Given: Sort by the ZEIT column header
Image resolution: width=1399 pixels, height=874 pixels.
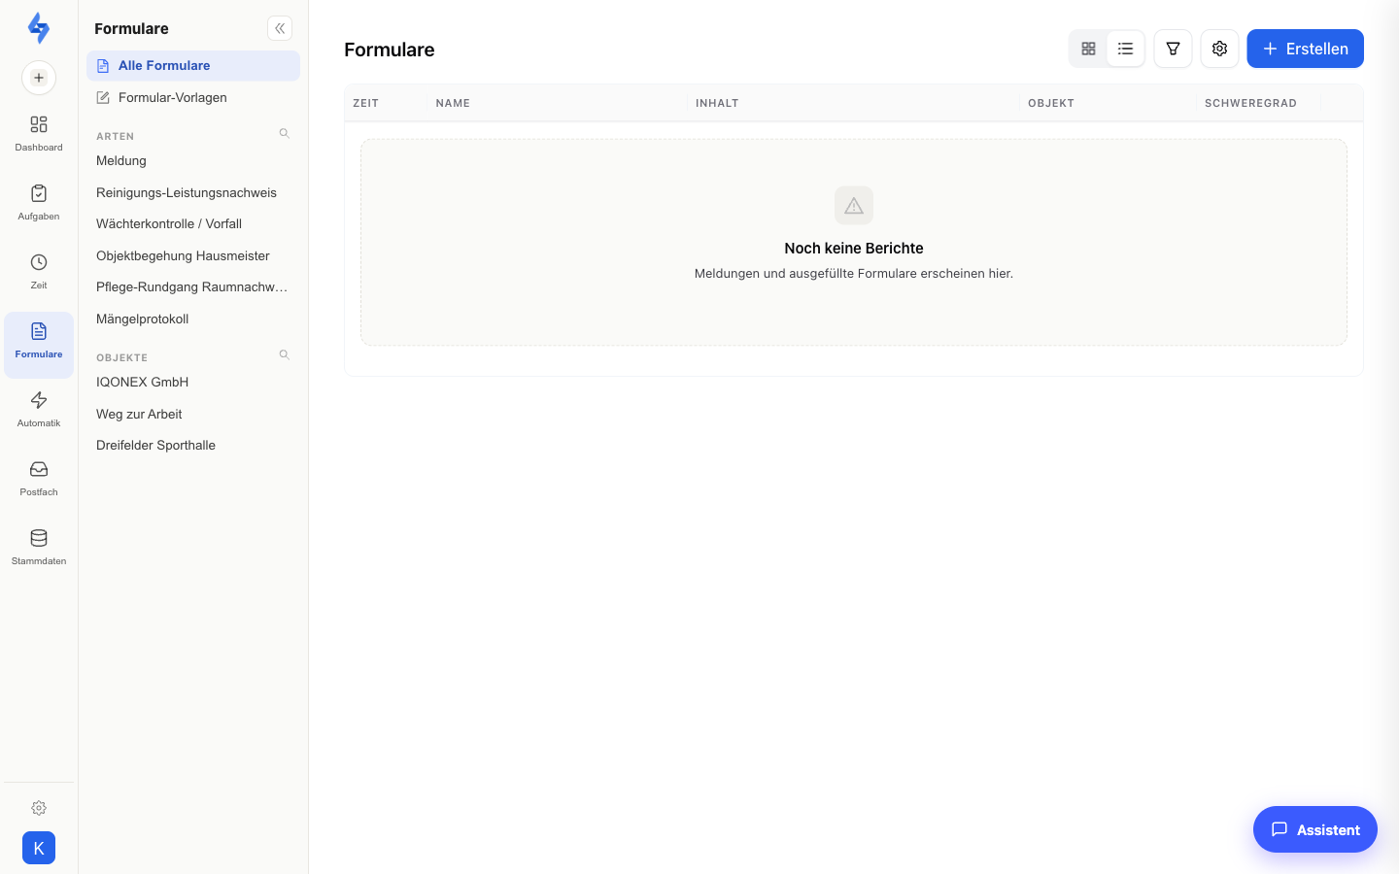Looking at the screenshot, I should tap(366, 103).
